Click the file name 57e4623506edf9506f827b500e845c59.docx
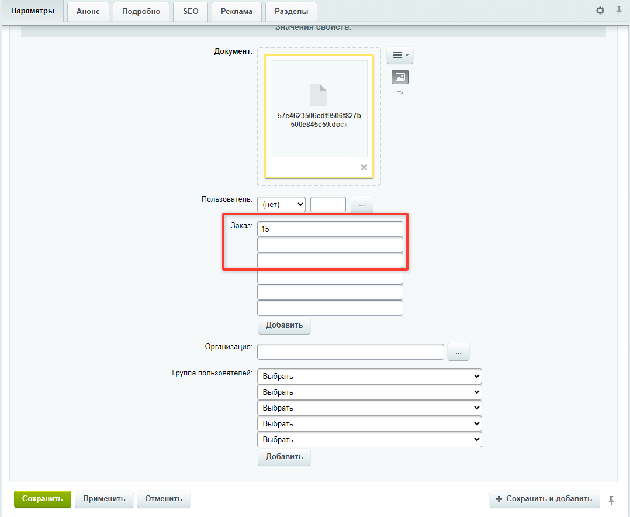 pos(319,120)
